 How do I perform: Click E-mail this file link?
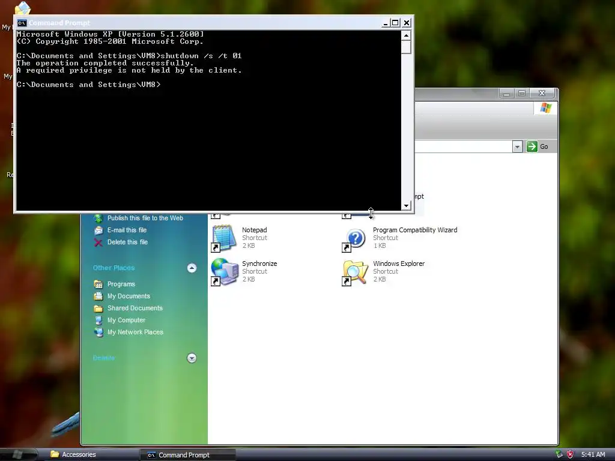pyautogui.click(x=127, y=230)
